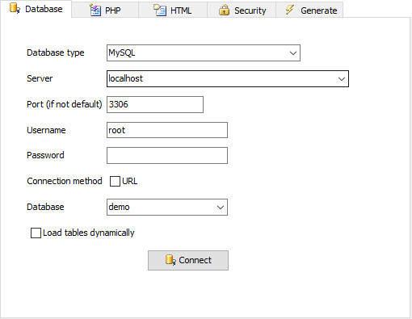Enable the URL connection method checkbox
The image size is (412, 319).
pos(115,181)
